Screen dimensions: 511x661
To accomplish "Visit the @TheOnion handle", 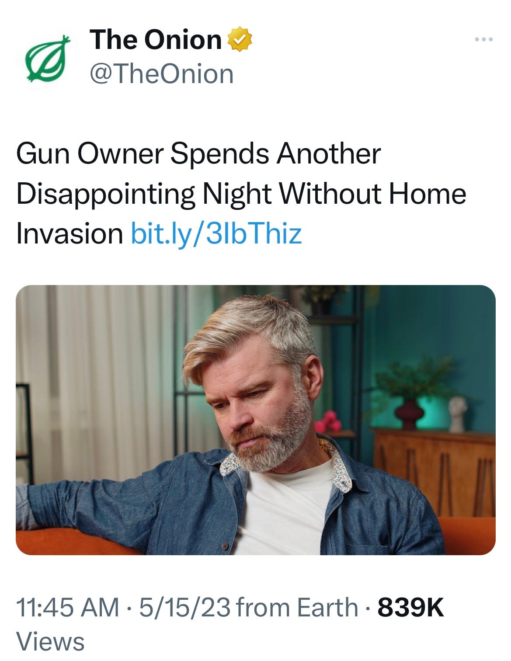I will [x=162, y=74].
